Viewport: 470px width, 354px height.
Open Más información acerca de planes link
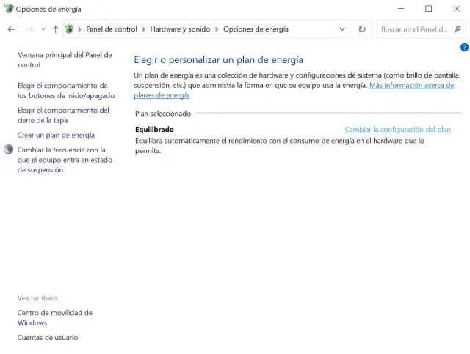pos(411,86)
